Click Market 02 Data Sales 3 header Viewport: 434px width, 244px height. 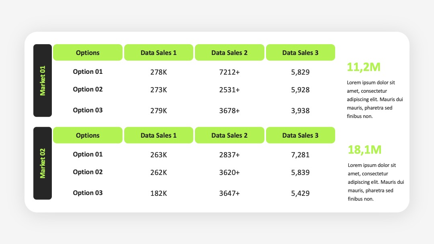pyautogui.click(x=300, y=135)
